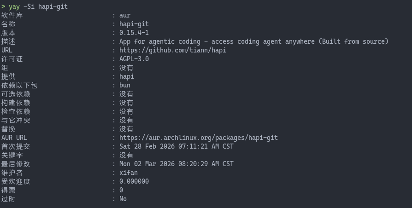412x208 pixels.
Task: Select the version value 0.15.4-1
Action: pyautogui.click(x=134, y=33)
